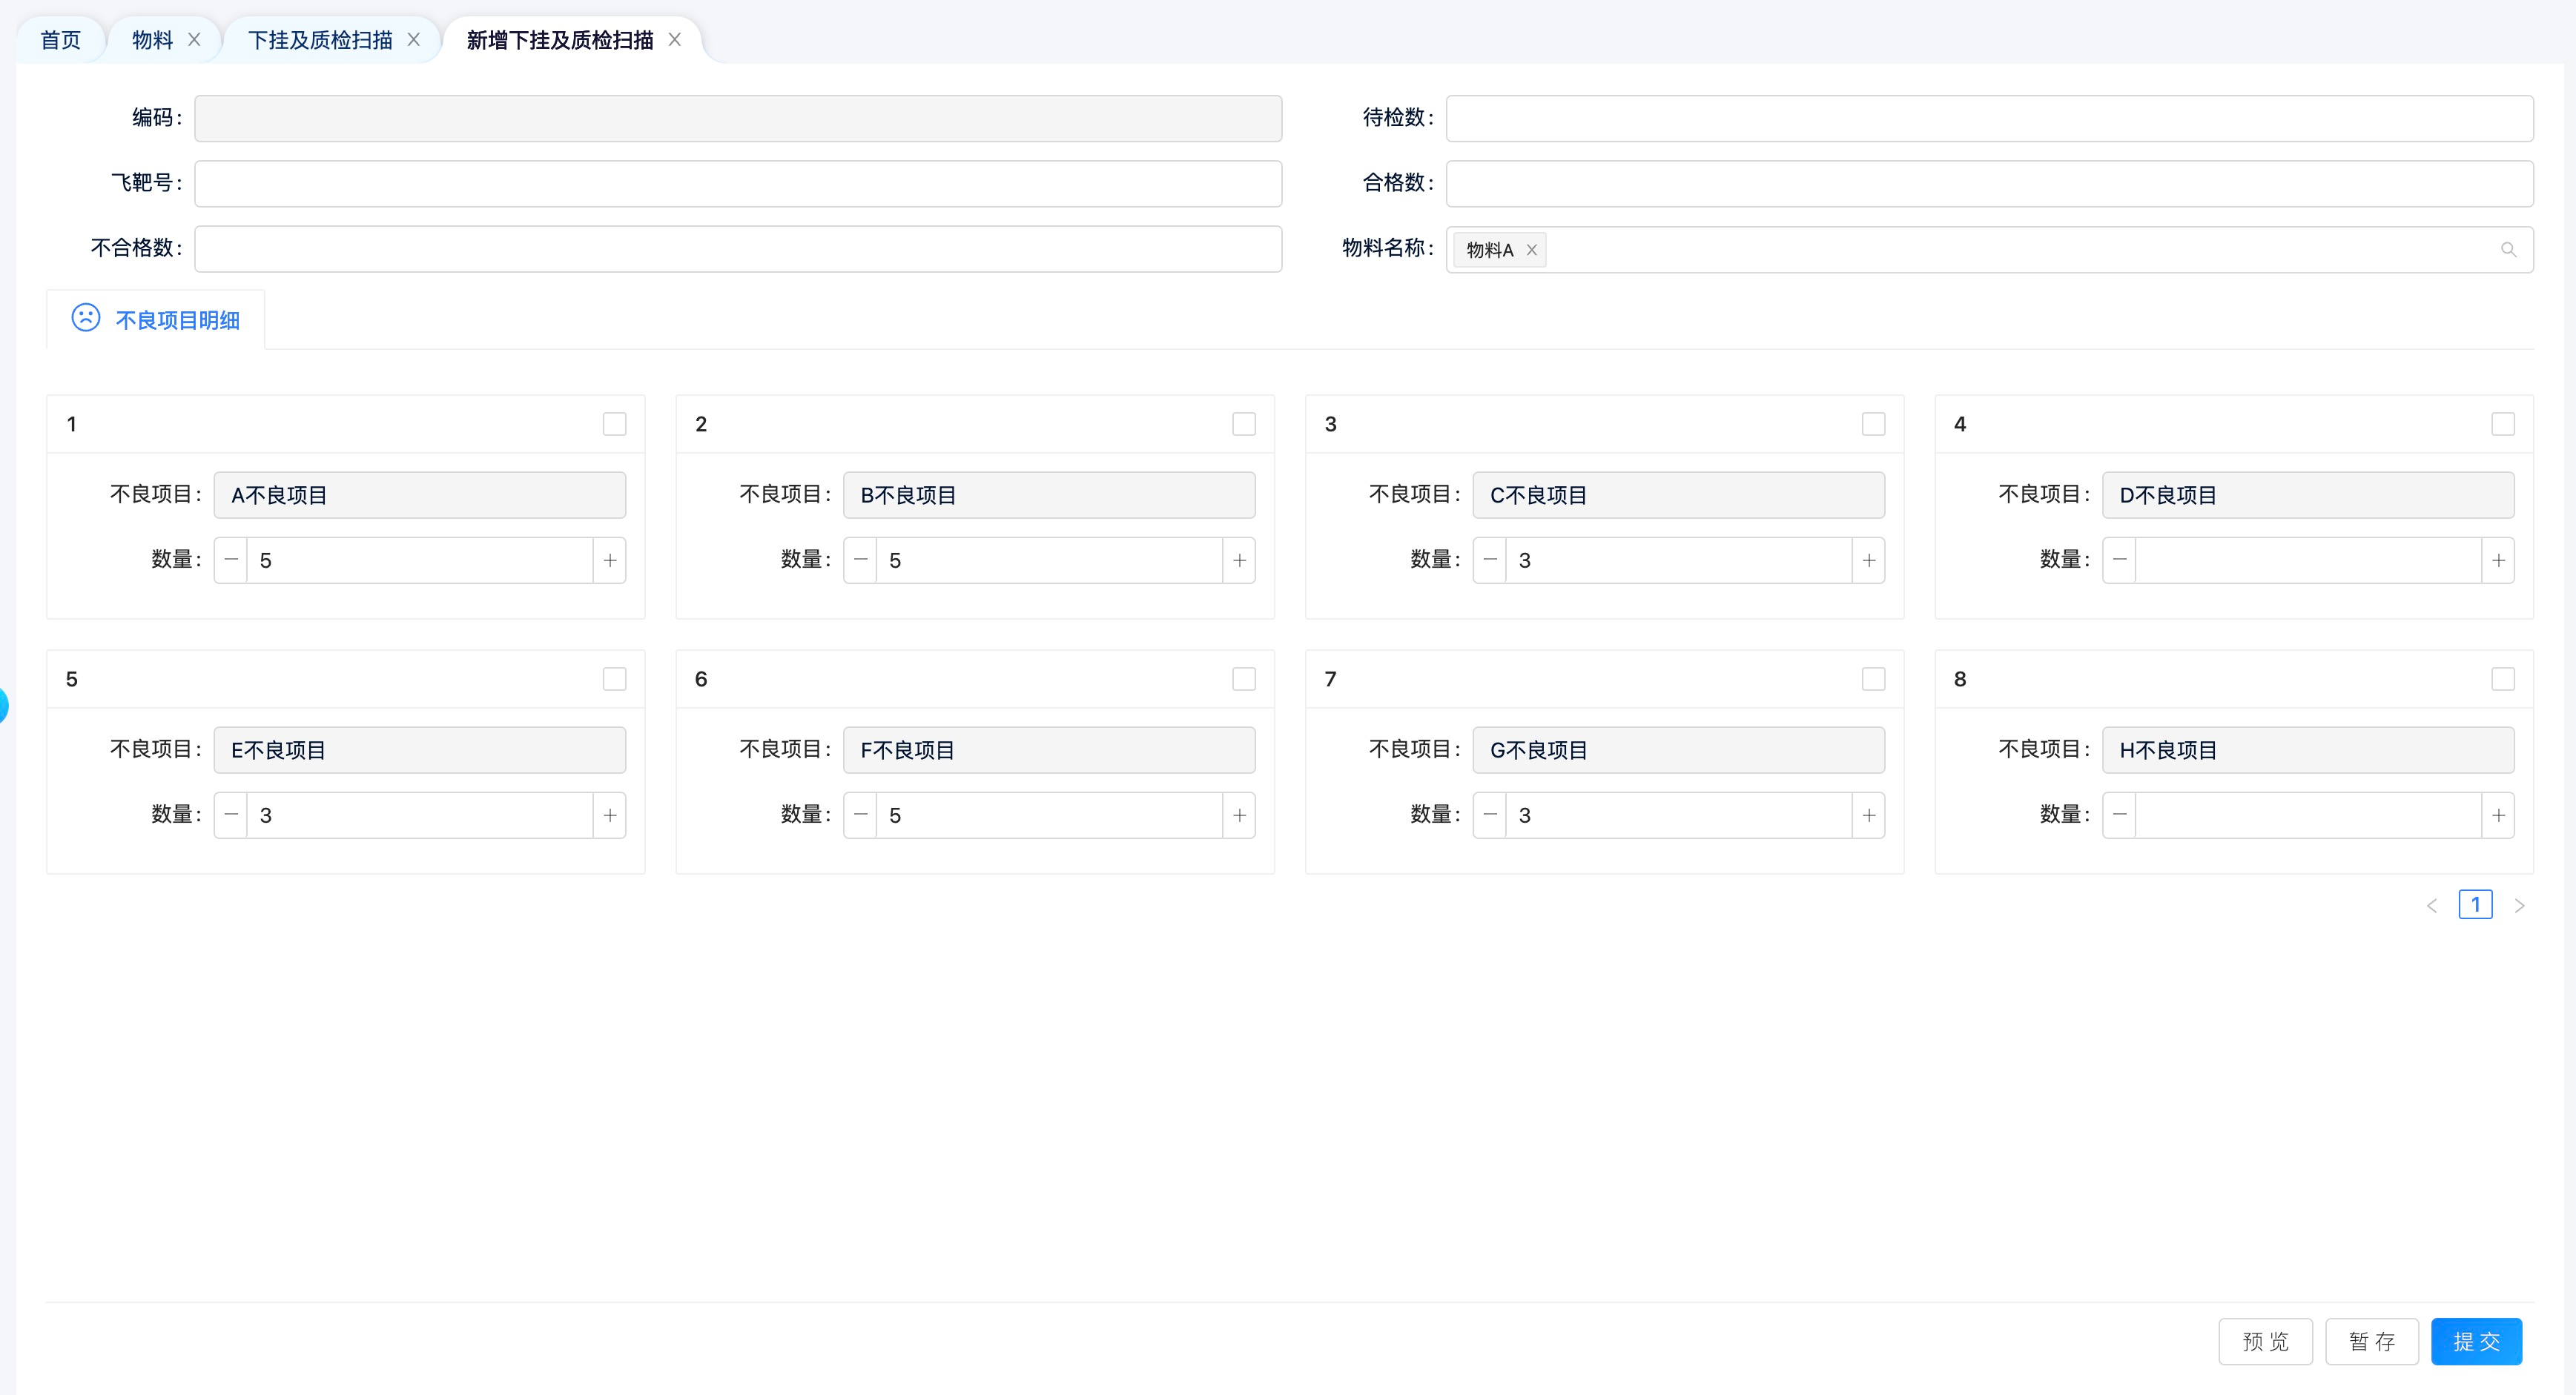Go to next page of defect items
This screenshot has height=1395, width=2576.
pos(2519,905)
